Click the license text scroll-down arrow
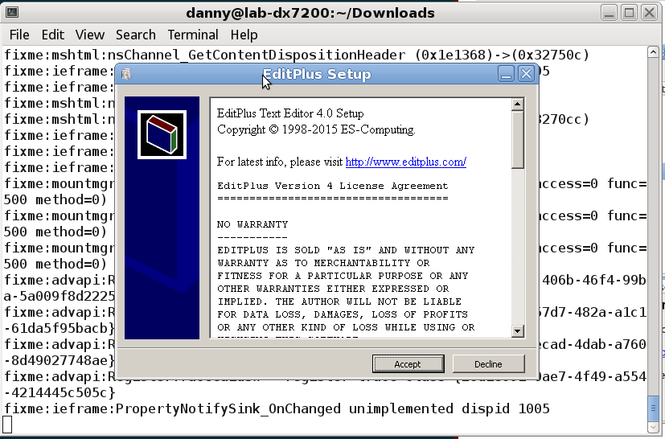 (x=517, y=330)
